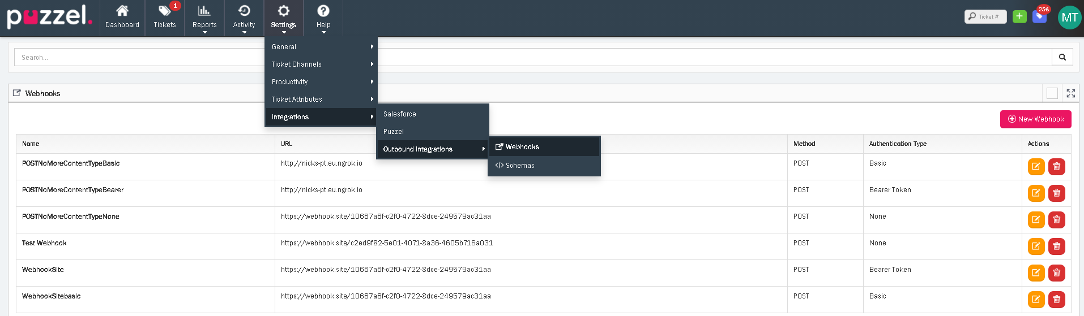This screenshot has height=316, width=1084.
Task: Open the MT user avatar
Action: point(1069,18)
